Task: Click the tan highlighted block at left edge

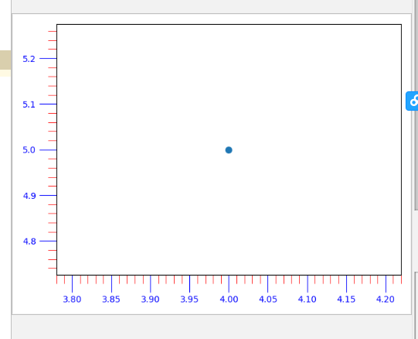Action: click(5, 60)
